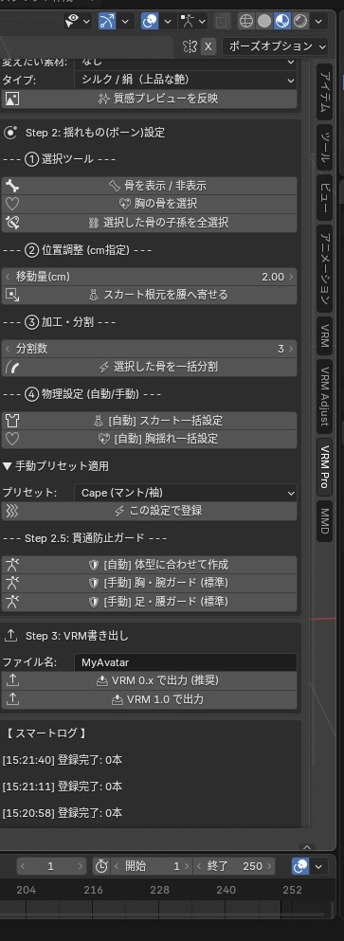
Task: Click parenting icon beside 子孫を全選択
Action: coord(12,223)
